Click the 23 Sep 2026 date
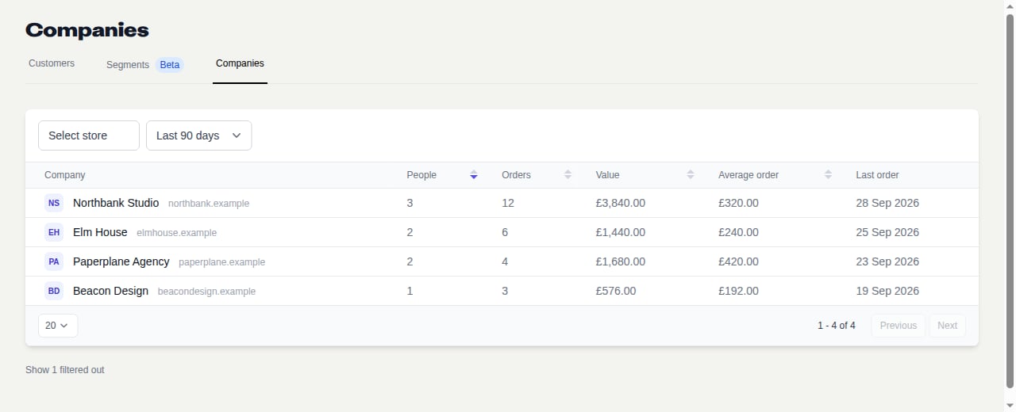This screenshot has width=1016, height=412. 887,261
